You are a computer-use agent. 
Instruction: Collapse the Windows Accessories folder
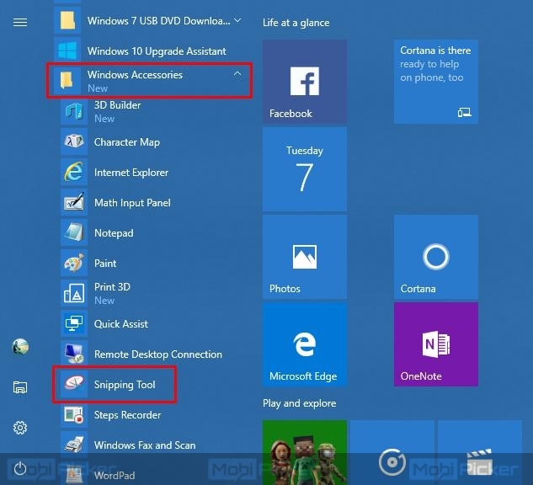click(x=237, y=74)
